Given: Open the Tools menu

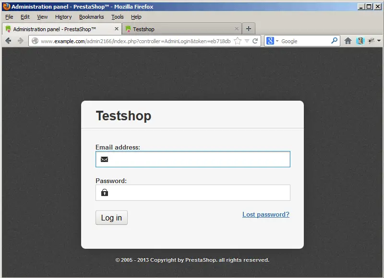Looking at the screenshot, I should (118, 17).
